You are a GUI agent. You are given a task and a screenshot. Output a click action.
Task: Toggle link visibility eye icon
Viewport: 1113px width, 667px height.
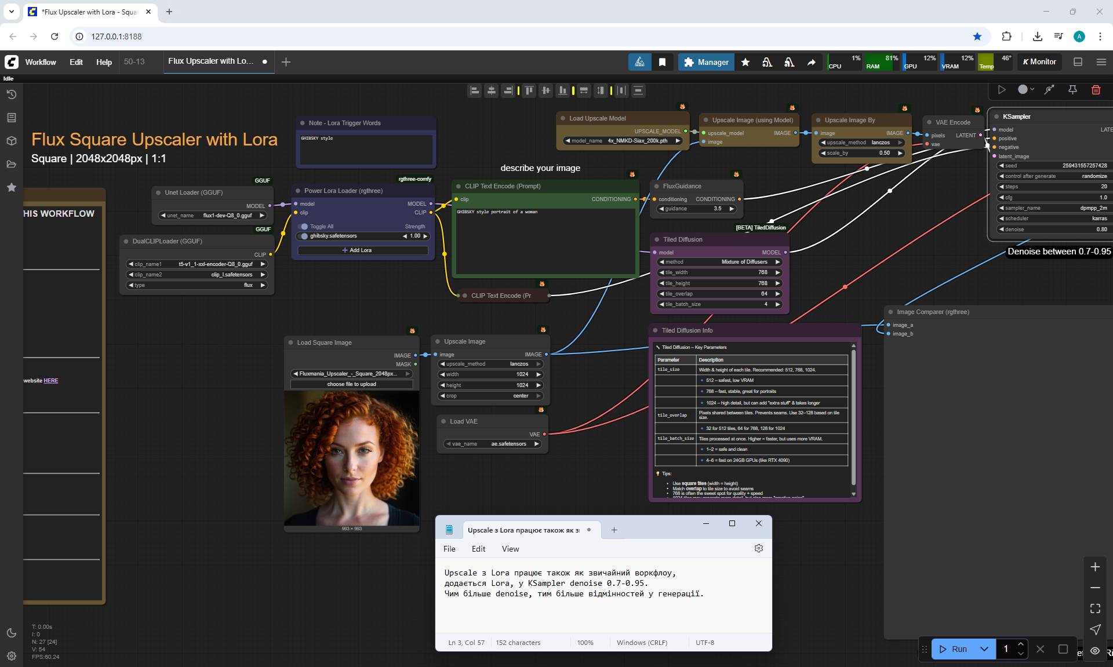coord(1095,651)
